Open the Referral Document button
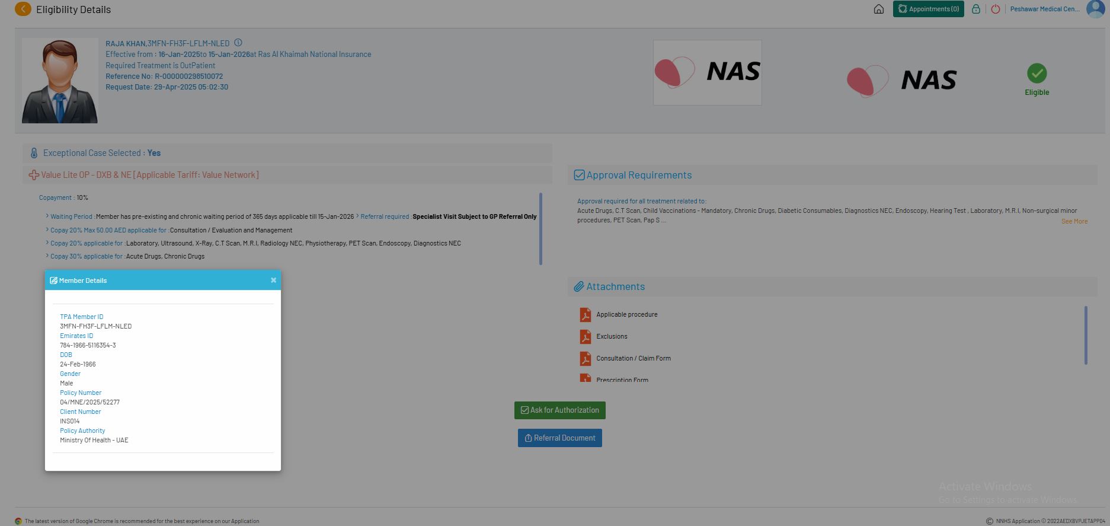The height and width of the screenshot is (526, 1110). click(559, 438)
